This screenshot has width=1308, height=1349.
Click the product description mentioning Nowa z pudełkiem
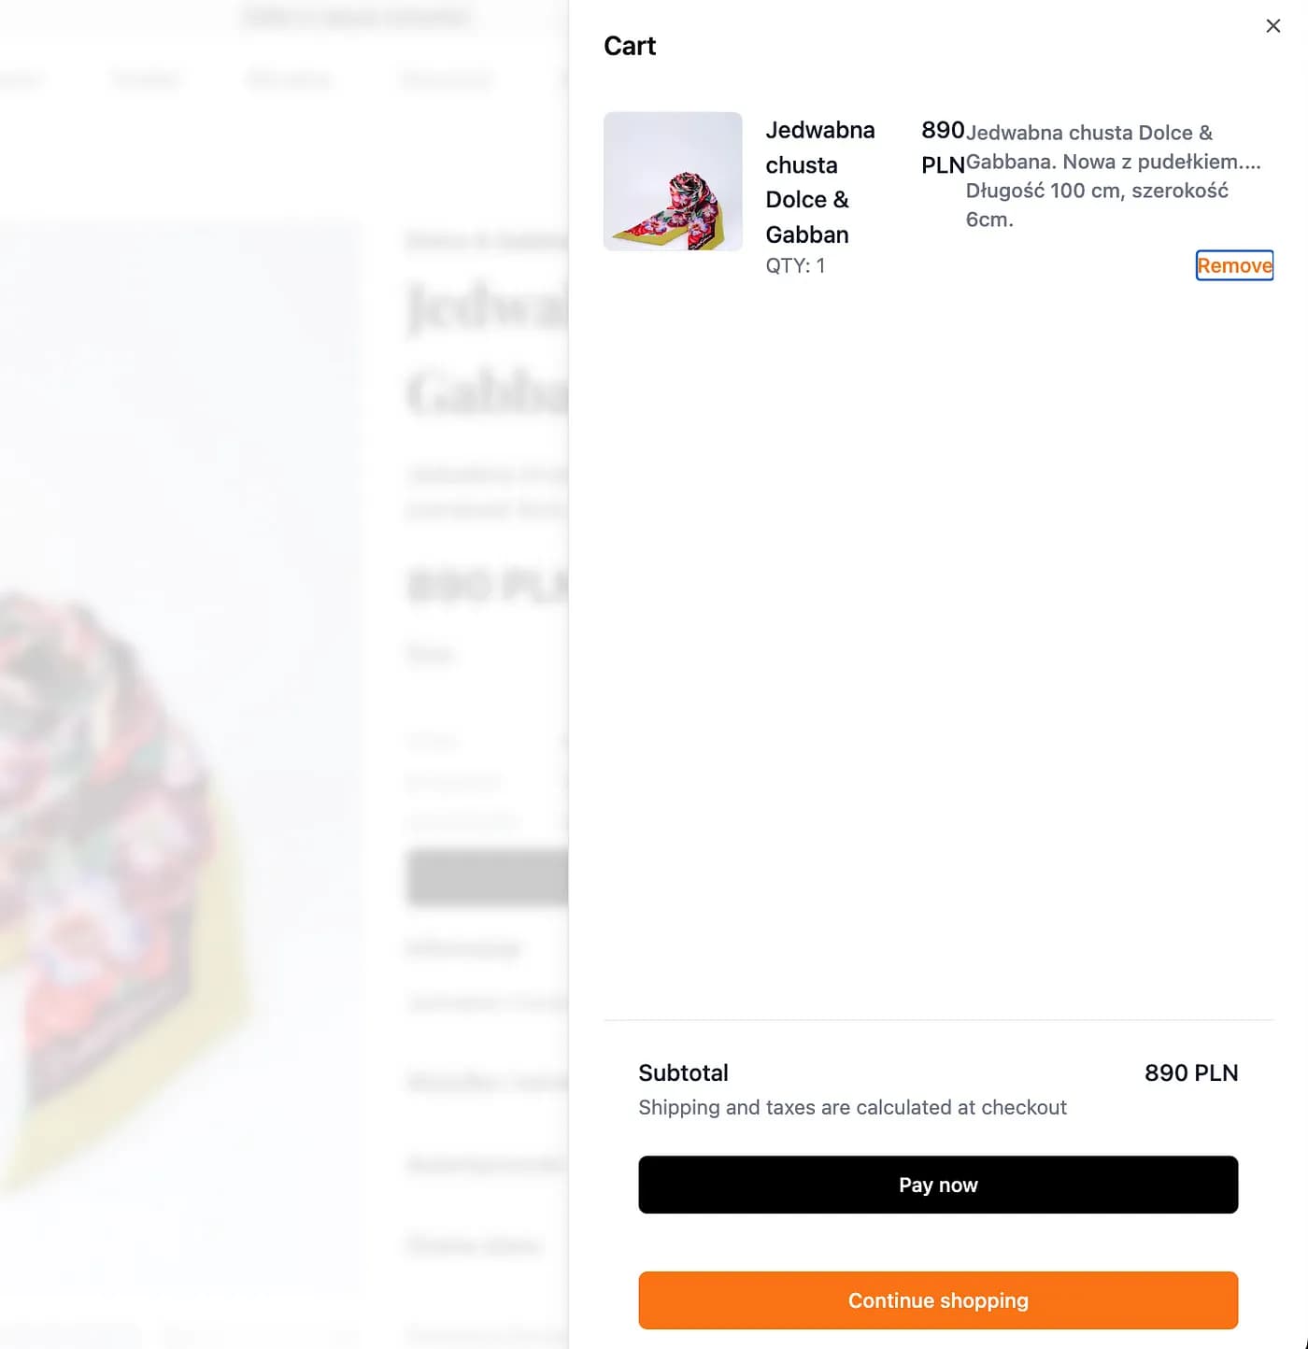(x=1114, y=177)
